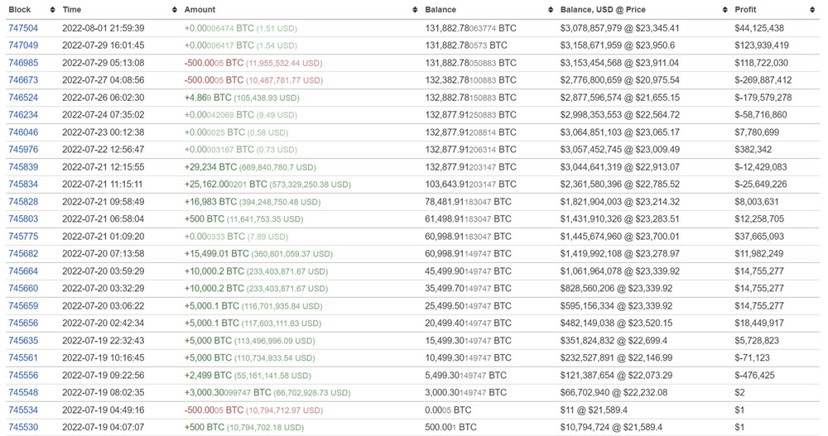
Task: Click the Amount column header text
Action: [x=200, y=10]
